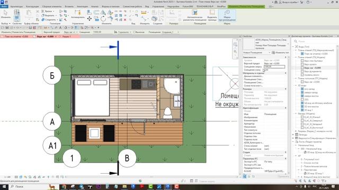Open the Revit application home icon
339x190 pixels.
click(x=2, y=2)
